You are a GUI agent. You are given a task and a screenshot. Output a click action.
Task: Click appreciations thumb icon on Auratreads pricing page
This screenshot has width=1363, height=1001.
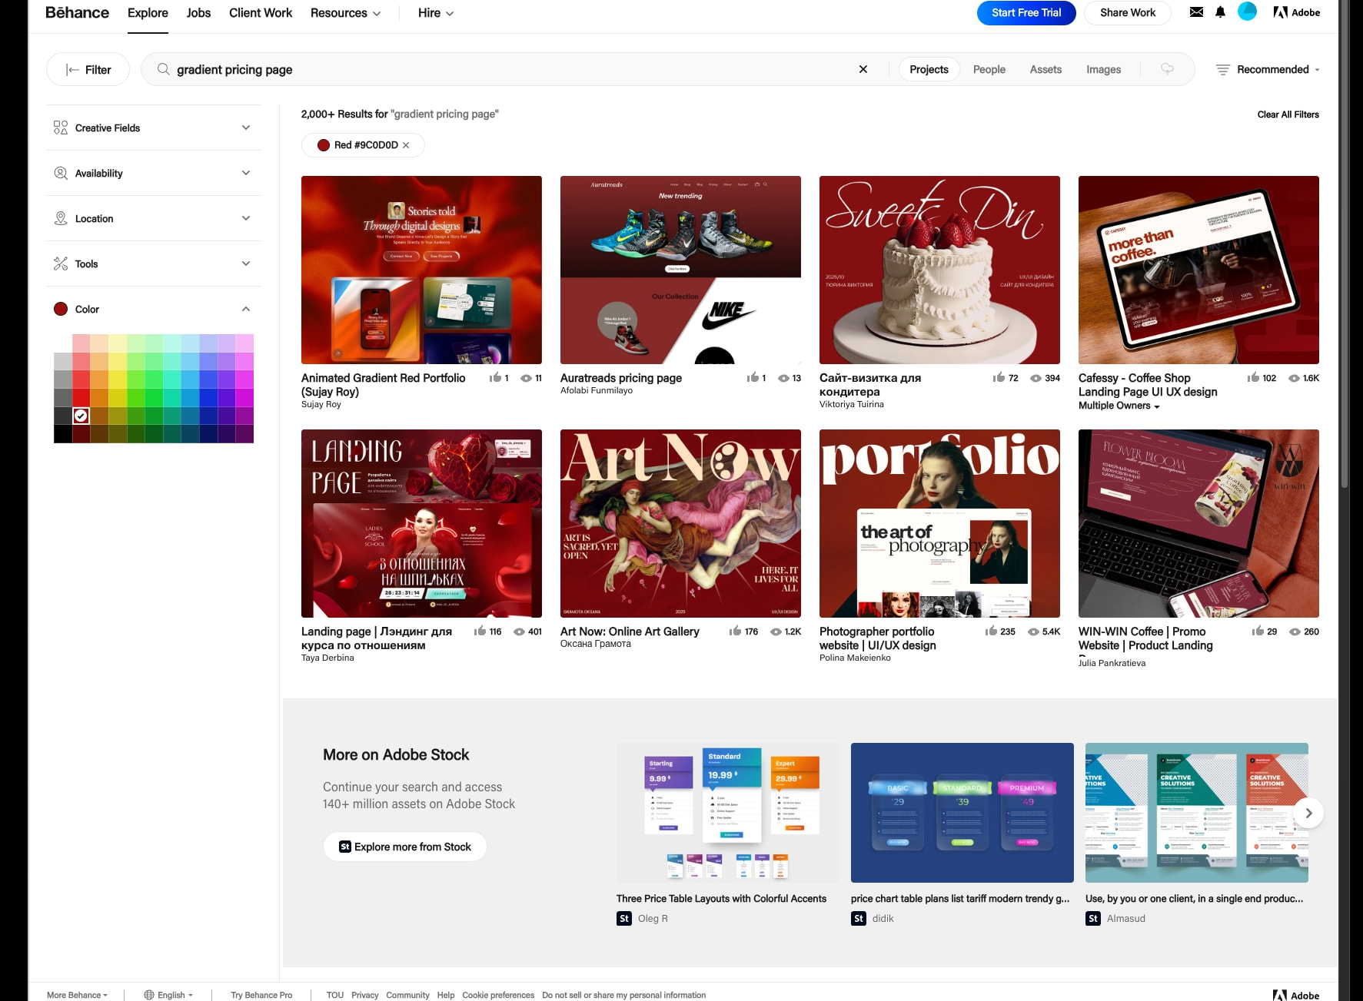click(x=753, y=377)
